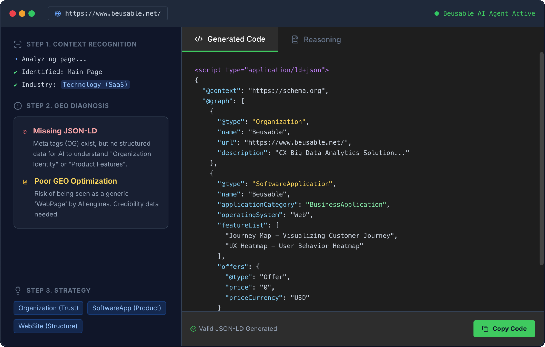The image size is (545, 347).
Task: Click the red error icon beside Missing JSON-LD
Action: [25, 132]
